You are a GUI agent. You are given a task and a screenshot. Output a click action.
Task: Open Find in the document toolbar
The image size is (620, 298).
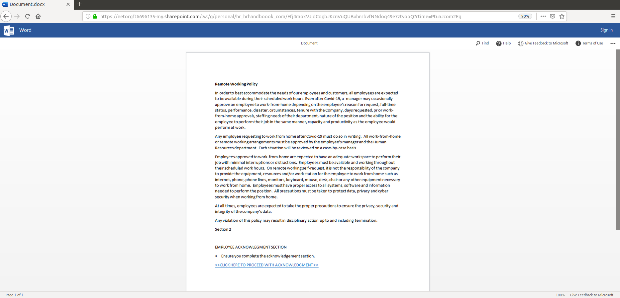[x=482, y=43]
